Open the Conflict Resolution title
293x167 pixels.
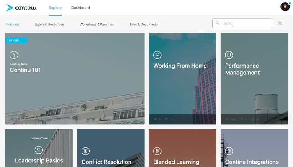pyautogui.click(x=106, y=162)
